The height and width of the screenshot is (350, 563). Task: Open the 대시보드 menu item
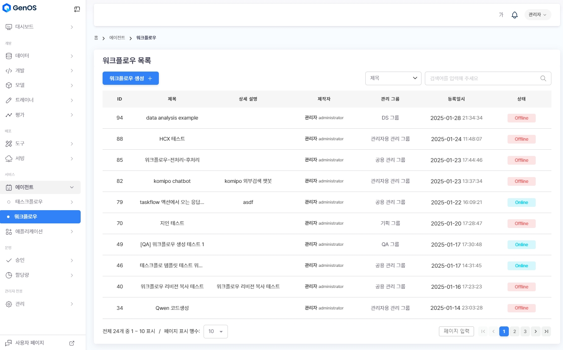coord(40,27)
